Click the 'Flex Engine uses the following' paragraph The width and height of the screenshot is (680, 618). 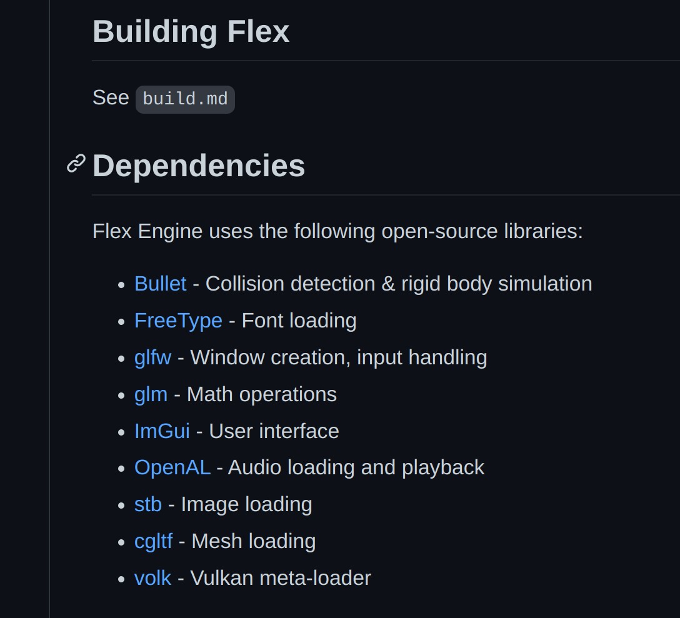point(338,231)
